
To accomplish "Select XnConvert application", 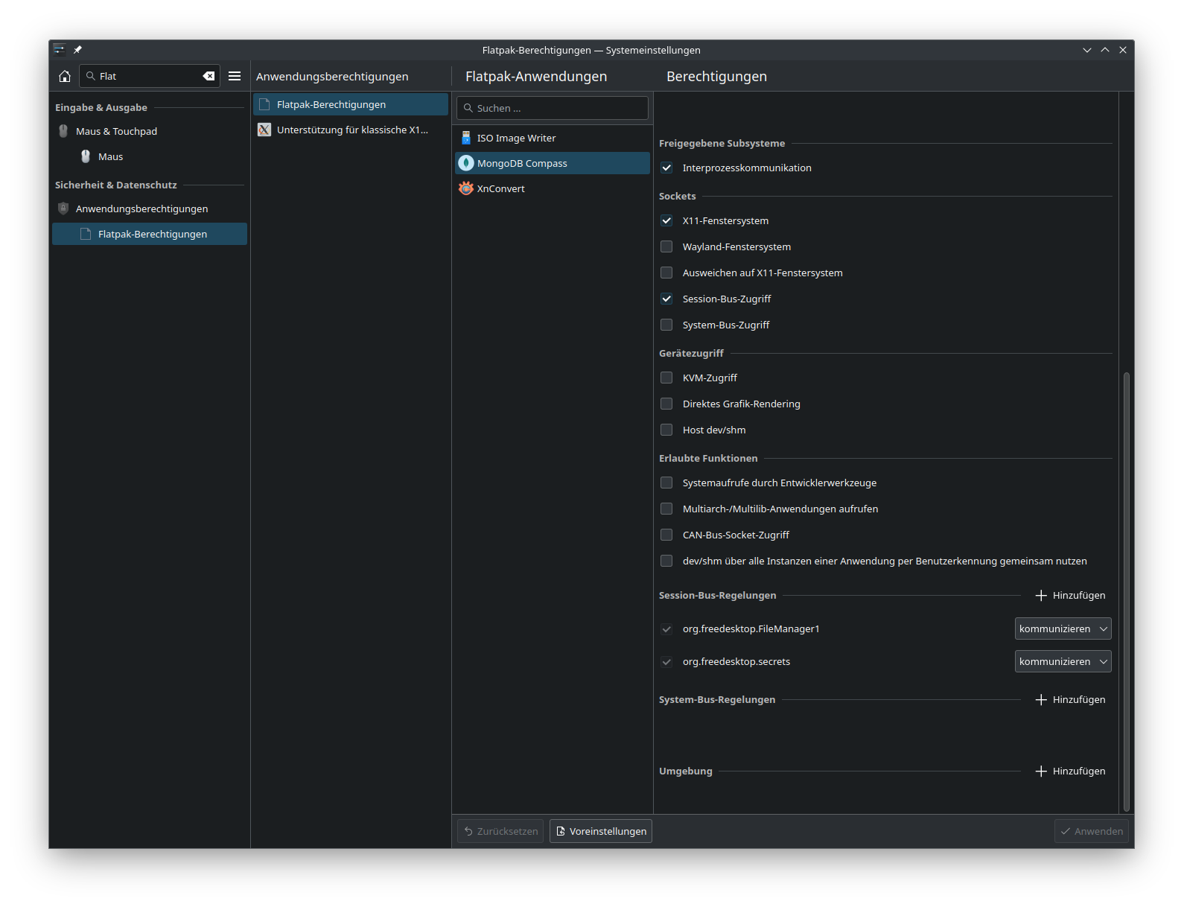I will point(553,188).
